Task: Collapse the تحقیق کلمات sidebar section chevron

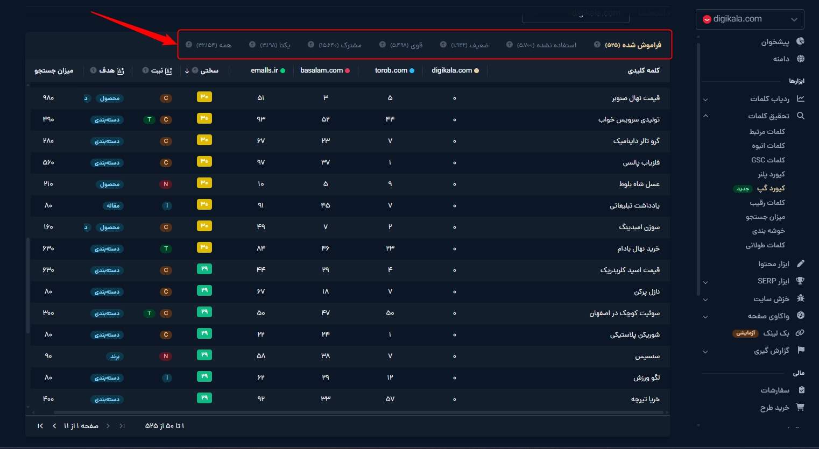Action: click(705, 116)
